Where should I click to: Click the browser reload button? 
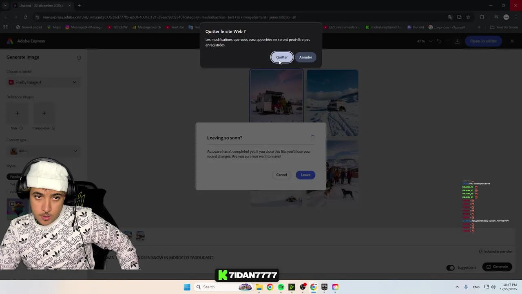click(x=25, y=17)
